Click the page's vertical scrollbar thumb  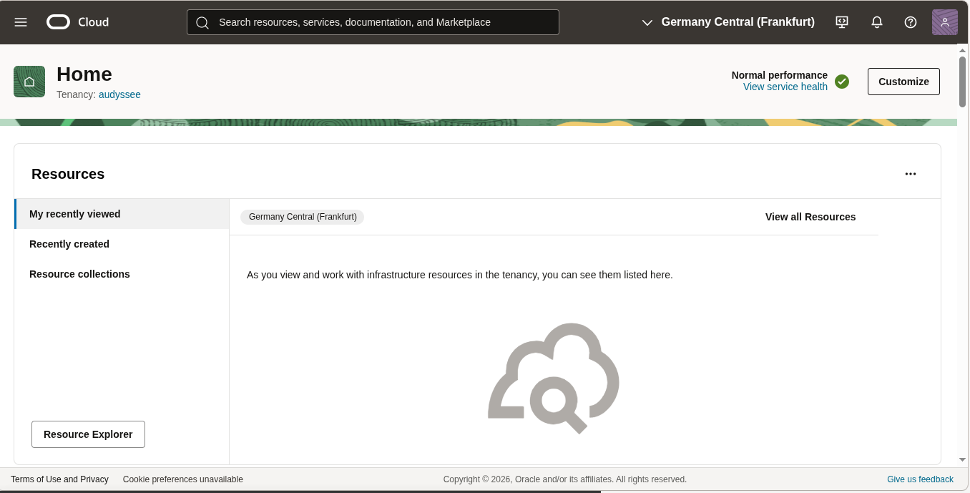(962, 82)
